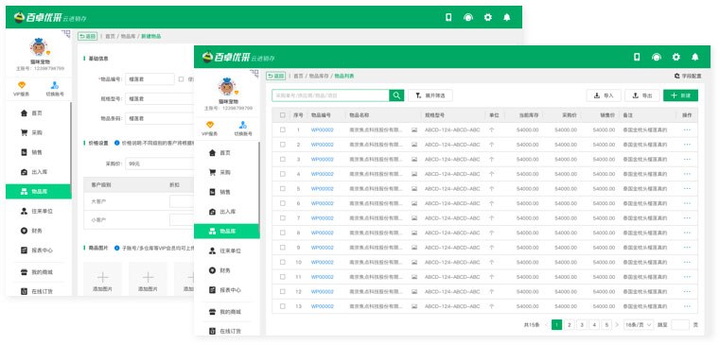Click QR code icon in front window sidebar

pyautogui.click(x=255, y=74)
